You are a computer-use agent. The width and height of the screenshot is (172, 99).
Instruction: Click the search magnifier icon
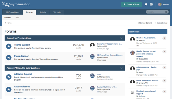click(x=166, y=12)
